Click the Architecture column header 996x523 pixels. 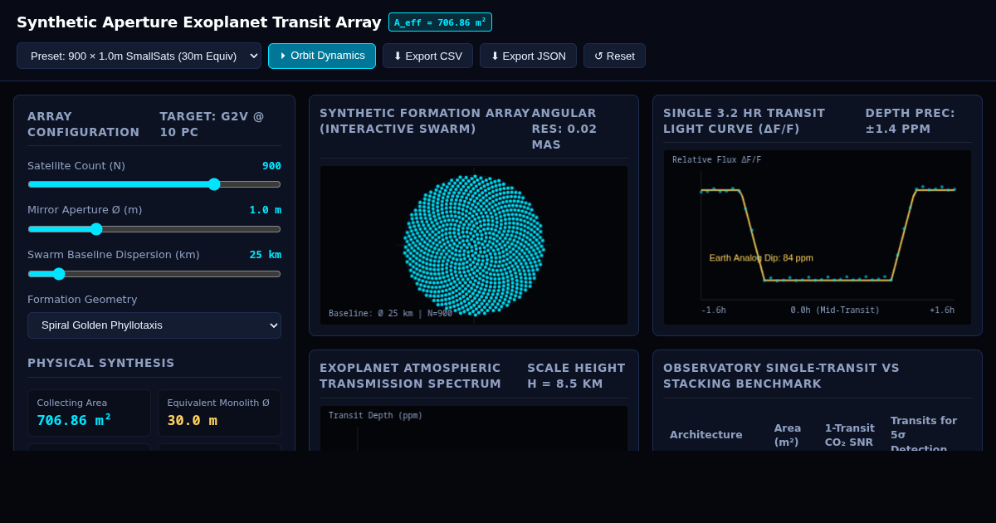point(706,434)
